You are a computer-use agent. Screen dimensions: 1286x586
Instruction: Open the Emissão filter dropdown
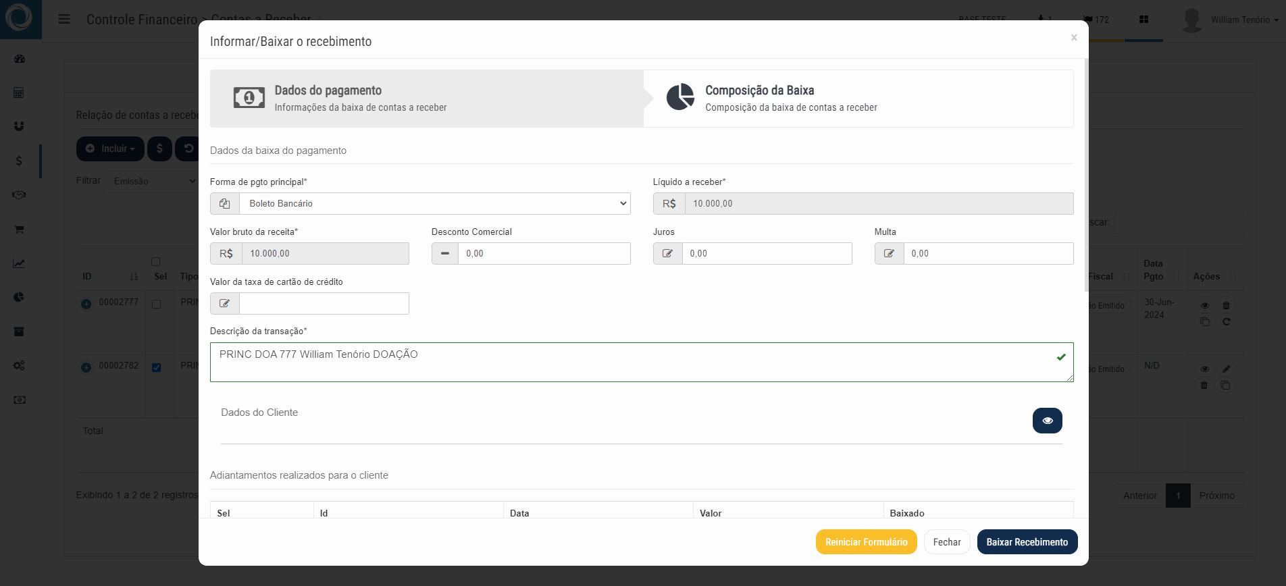pyautogui.click(x=152, y=181)
